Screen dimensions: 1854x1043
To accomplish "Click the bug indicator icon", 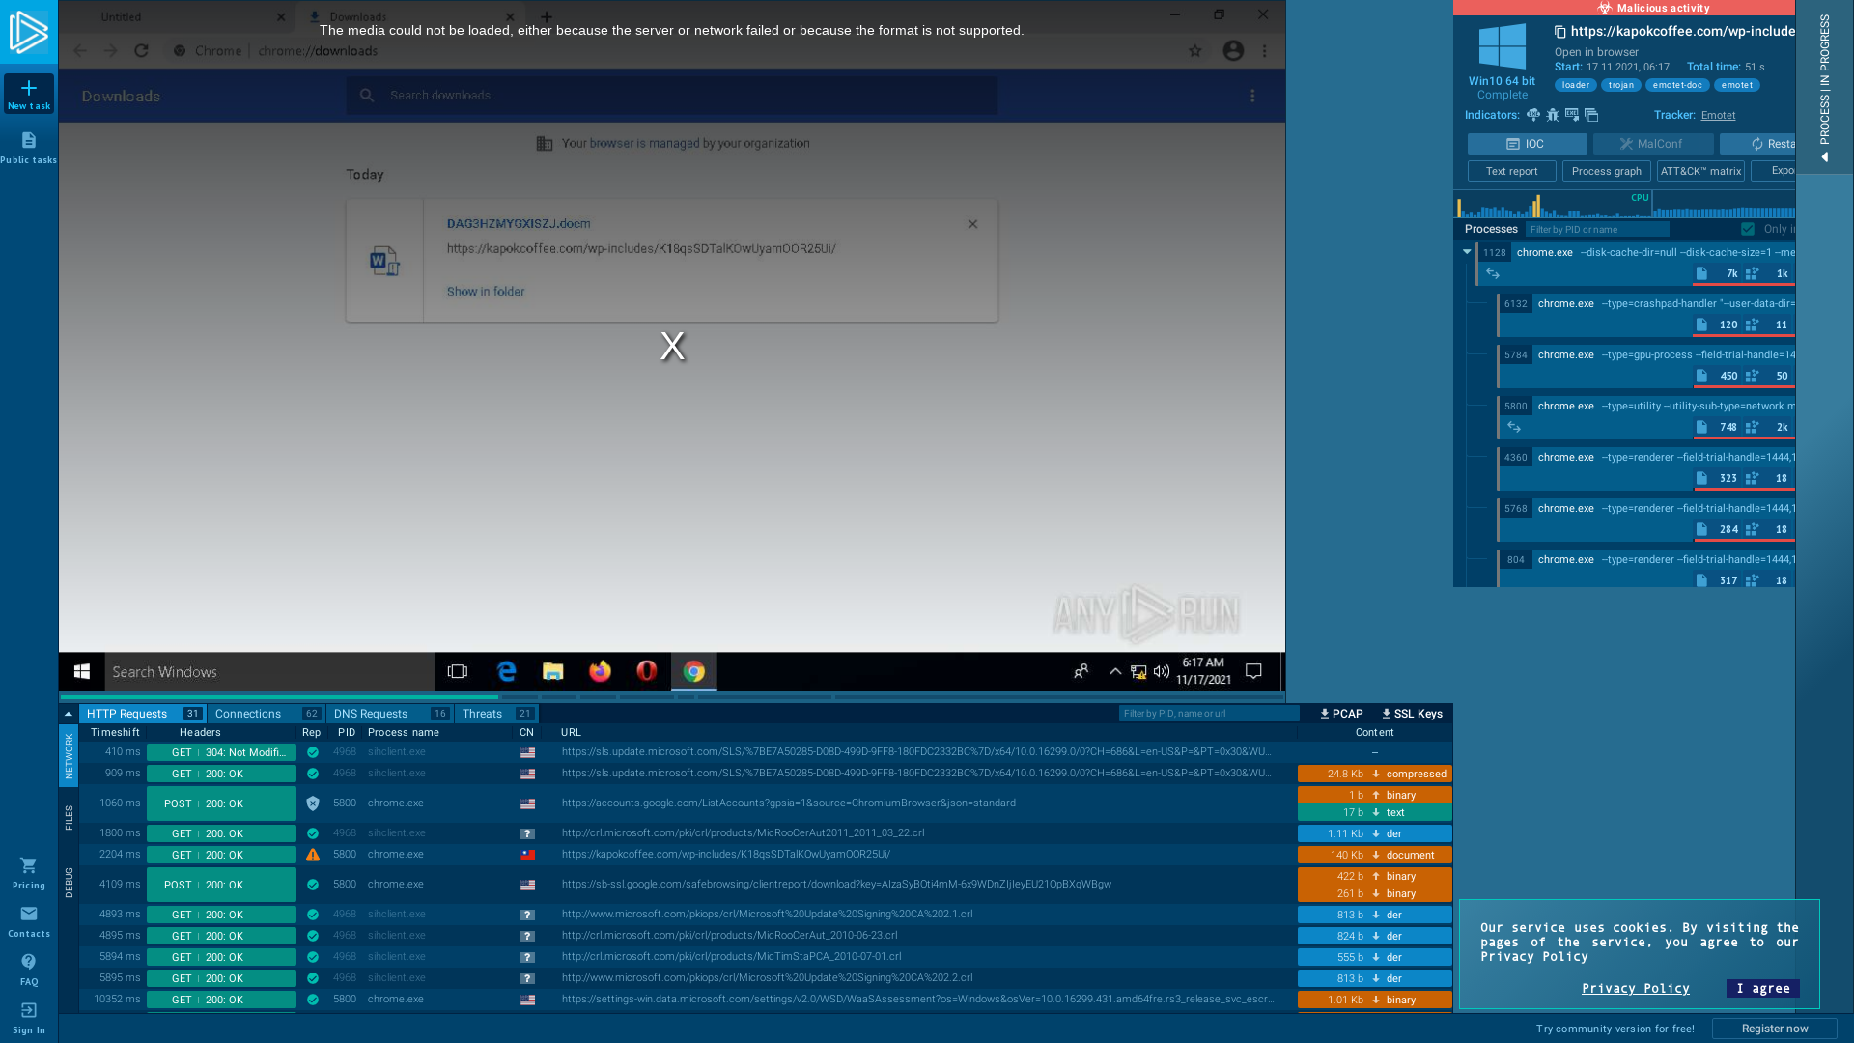I will (1553, 115).
